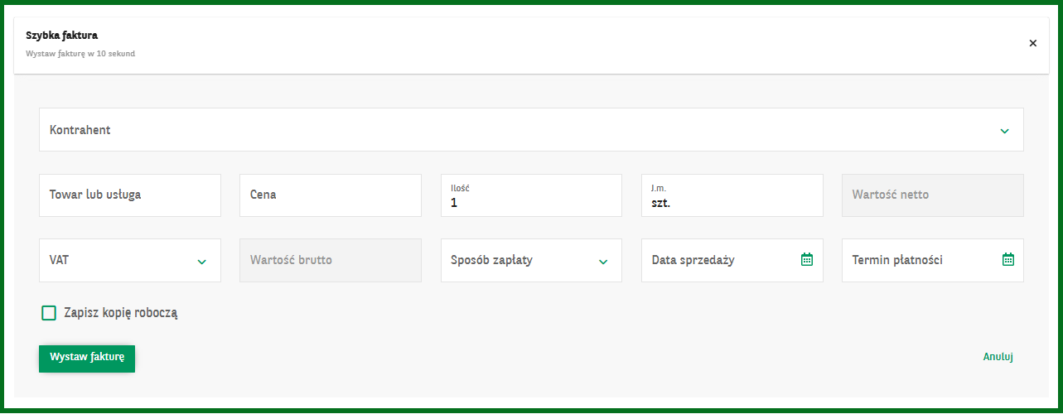This screenshot has height=414, width=1063.
Task: Focus the Cena input field
Action: tap(331, 195)
